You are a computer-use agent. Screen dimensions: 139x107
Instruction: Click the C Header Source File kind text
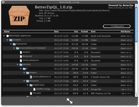coord(100,77)
